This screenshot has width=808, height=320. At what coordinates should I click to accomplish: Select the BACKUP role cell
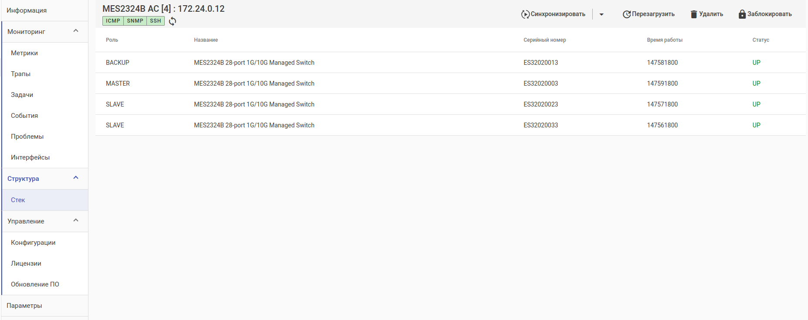coord(118,63)
